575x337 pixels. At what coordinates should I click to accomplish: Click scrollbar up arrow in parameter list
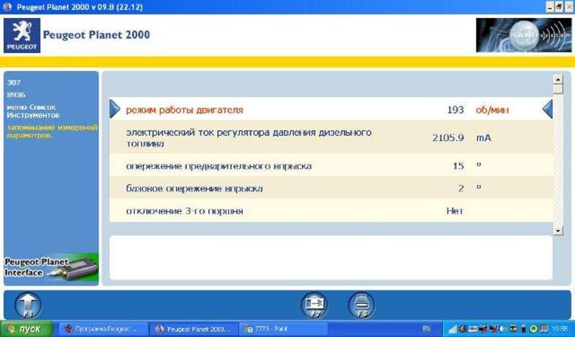tap(558, 80)
